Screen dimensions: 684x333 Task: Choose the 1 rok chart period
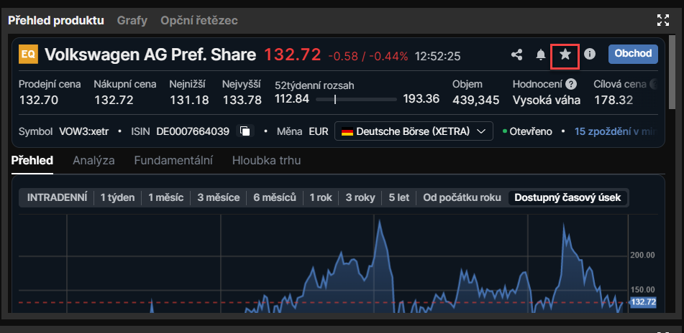tap(320, 197)
